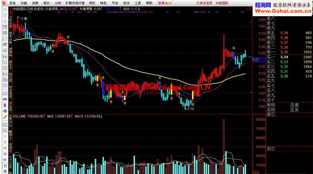Select the blue four-way move arrows icon
313x174 pixels.
(x=5, y=111)
